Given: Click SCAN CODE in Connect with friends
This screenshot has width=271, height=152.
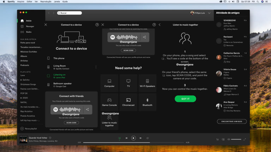Looking at the screenshot, I should point(71,123).
